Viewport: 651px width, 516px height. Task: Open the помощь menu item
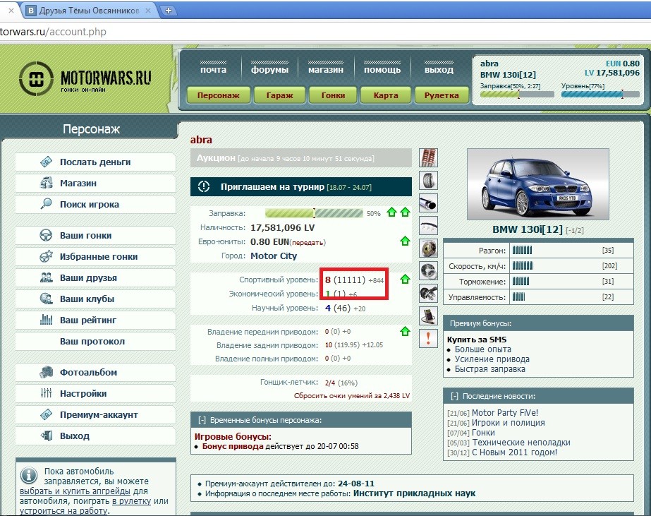(x=382, y=69)
